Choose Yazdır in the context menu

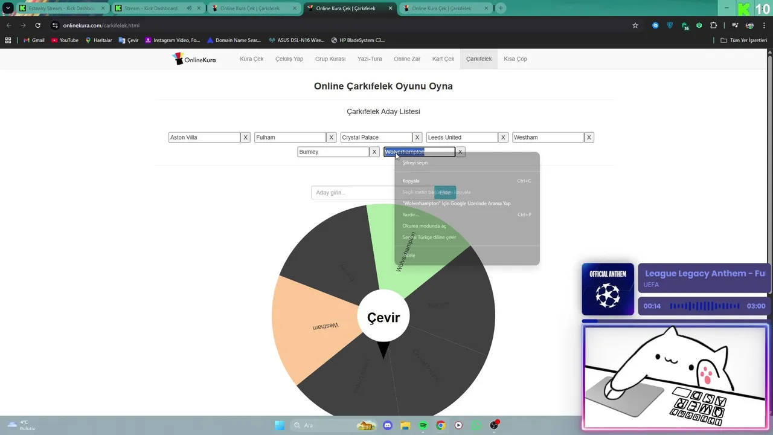467,214
